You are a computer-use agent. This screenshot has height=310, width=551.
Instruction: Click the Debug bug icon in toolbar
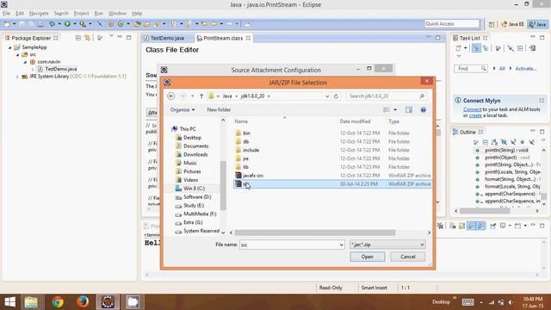tap(52, 24)
